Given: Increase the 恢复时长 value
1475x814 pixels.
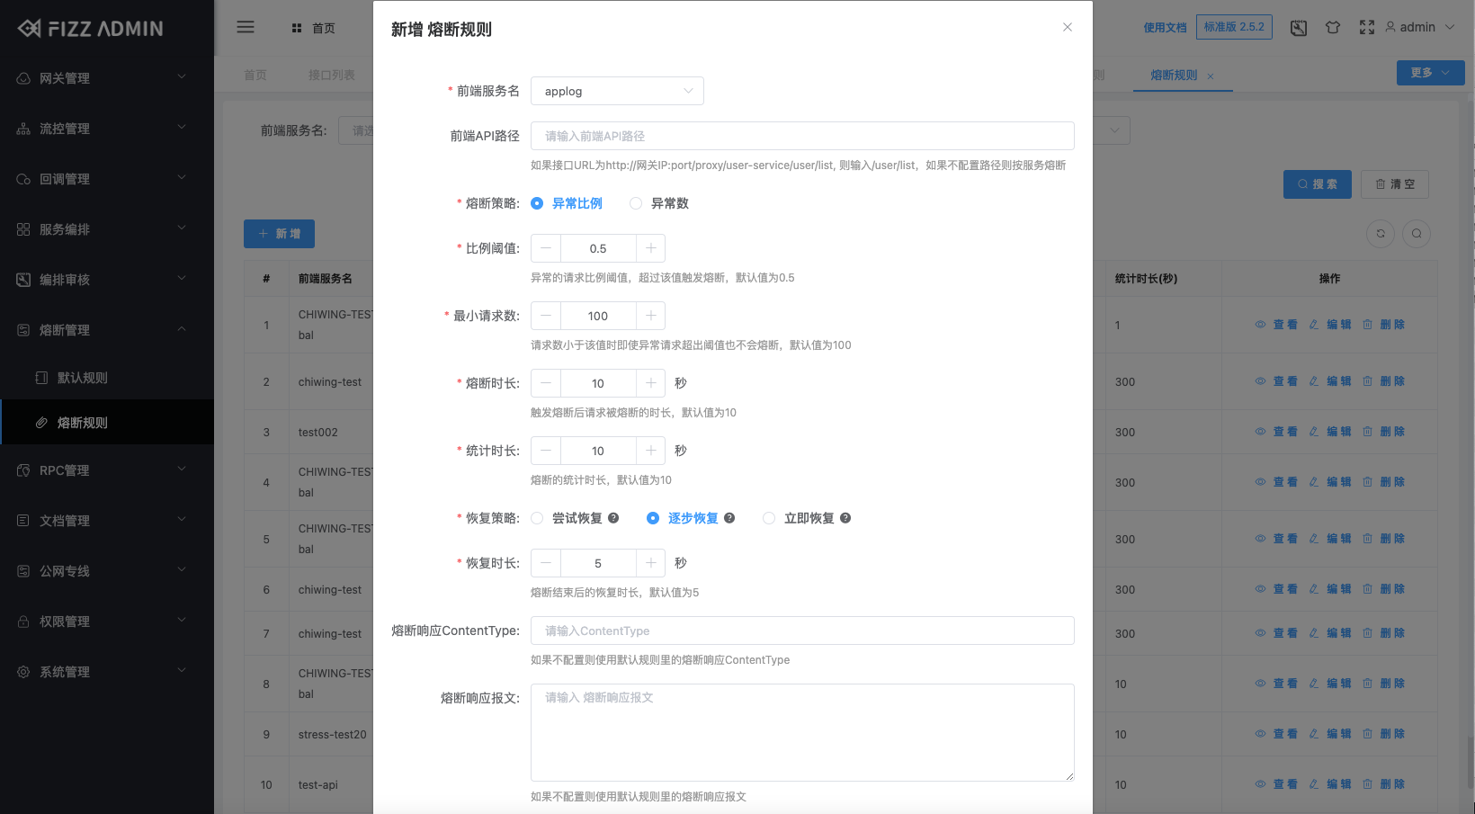Looking at the screenshot, I should point(651,563).
